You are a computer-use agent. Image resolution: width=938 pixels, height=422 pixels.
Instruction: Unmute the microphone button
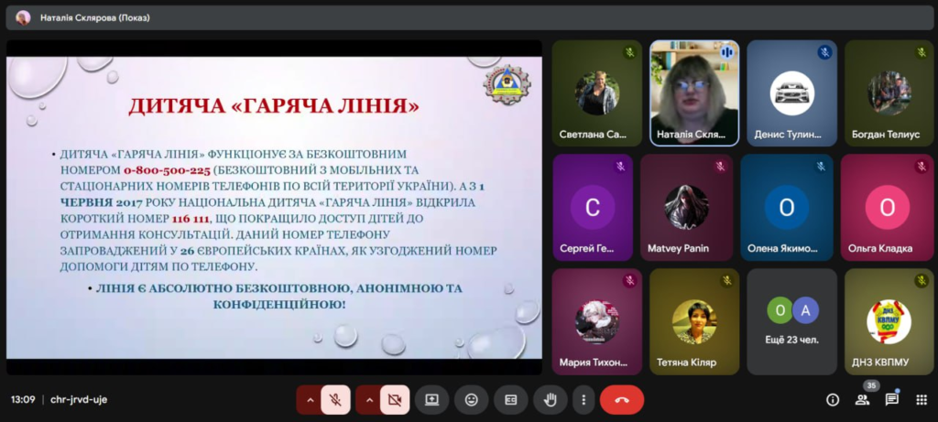336,400
